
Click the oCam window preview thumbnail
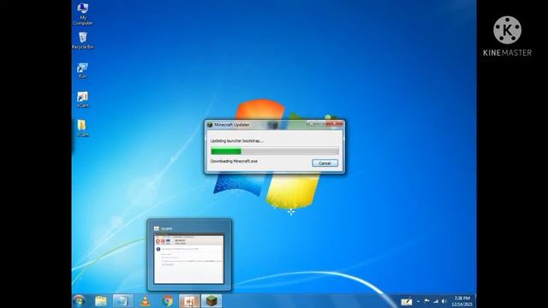(x=188, y=258)
